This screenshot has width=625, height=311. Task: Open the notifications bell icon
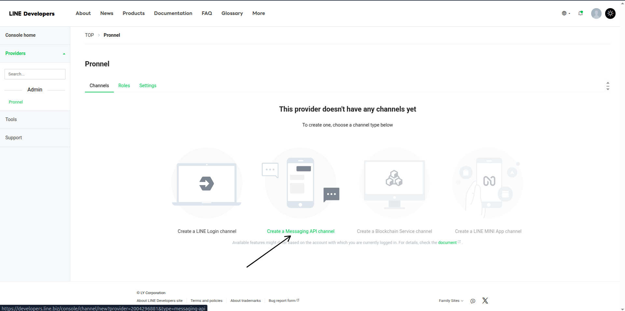(x=580, y=13)
